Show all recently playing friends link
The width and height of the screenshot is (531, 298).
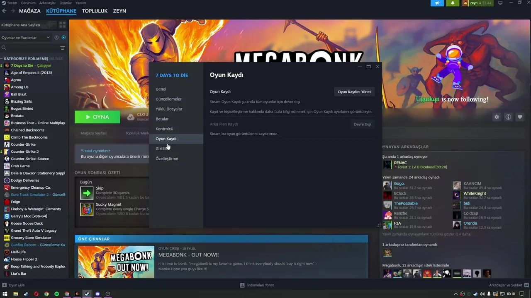point(426,234)
